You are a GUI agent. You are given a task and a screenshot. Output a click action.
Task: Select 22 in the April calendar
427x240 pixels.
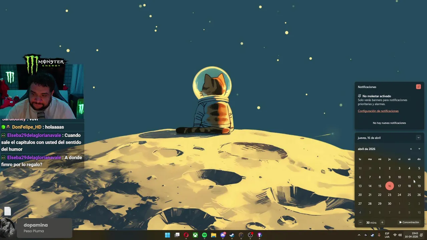380,195
